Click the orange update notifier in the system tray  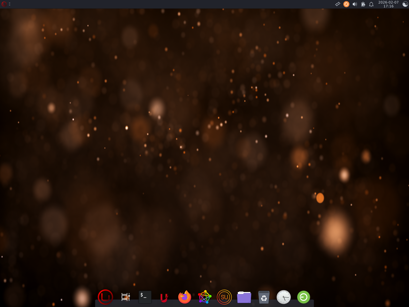[x=346, y=4]
